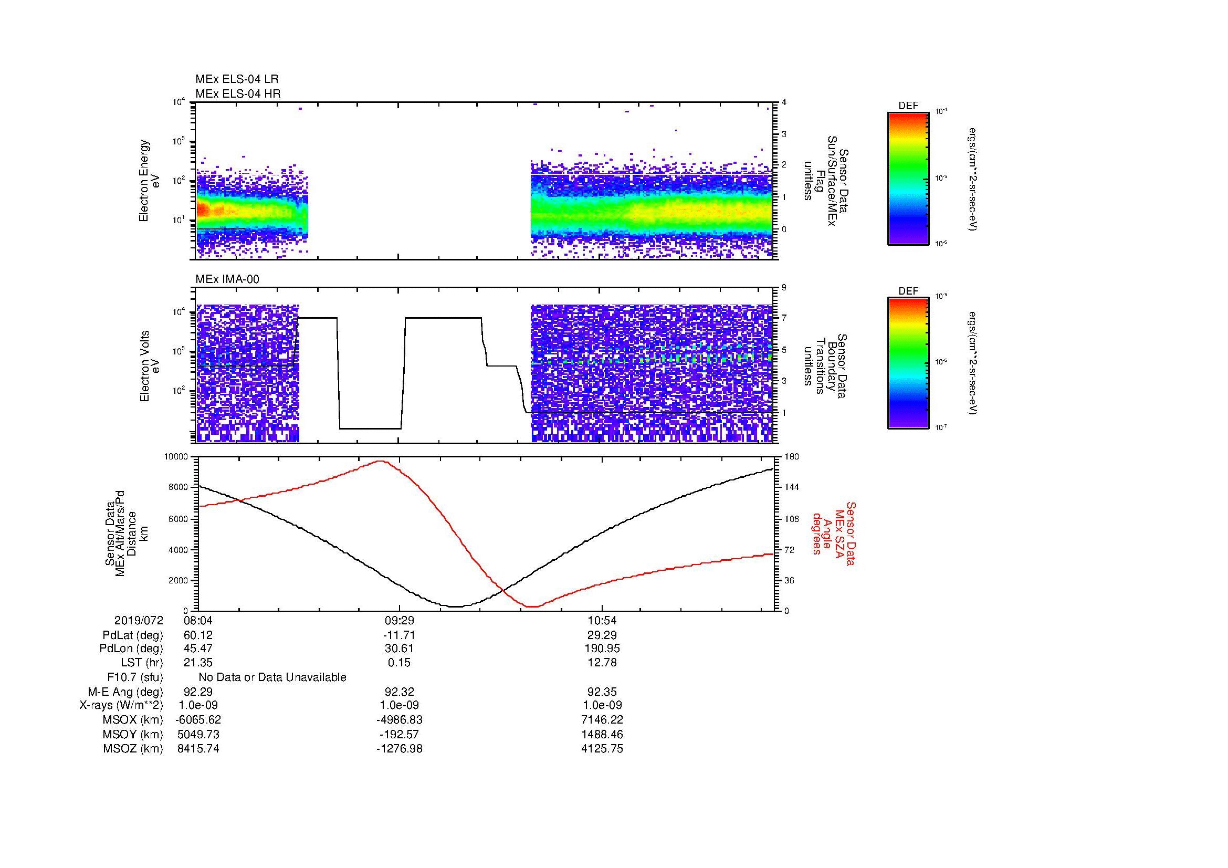Screen dimensions: 1228x868
Task: Click the PdLat value '60.12'
Action: pos(198,635)
